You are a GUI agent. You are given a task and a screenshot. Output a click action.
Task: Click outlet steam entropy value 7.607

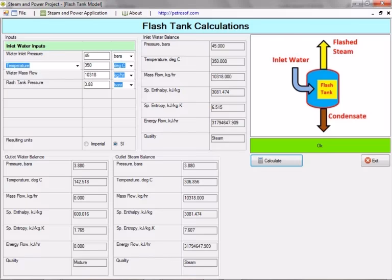point(200,230)
